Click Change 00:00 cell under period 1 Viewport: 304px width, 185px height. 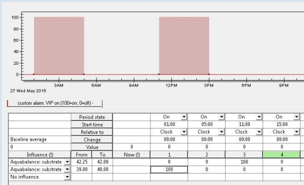(x=169, y=139)
